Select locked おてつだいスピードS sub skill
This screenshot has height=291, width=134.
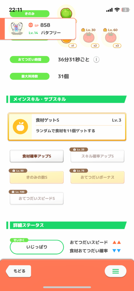point(37,198)
